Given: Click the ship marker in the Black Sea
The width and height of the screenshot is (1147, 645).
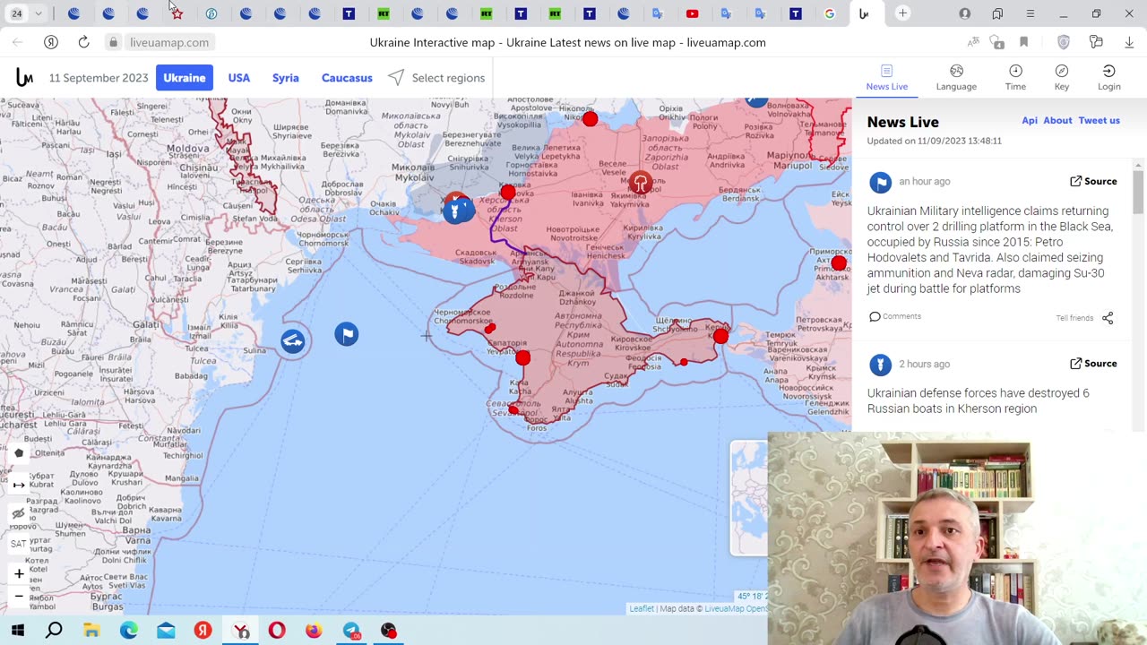Looking at the screenshot, I should (x=292, y=340).
